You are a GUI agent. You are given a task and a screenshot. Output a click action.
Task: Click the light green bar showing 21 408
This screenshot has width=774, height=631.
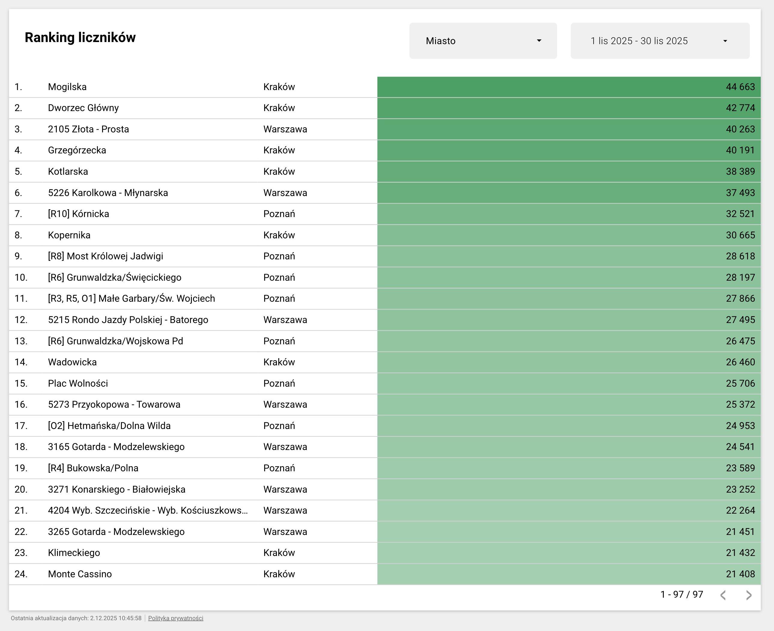point(569,574)
